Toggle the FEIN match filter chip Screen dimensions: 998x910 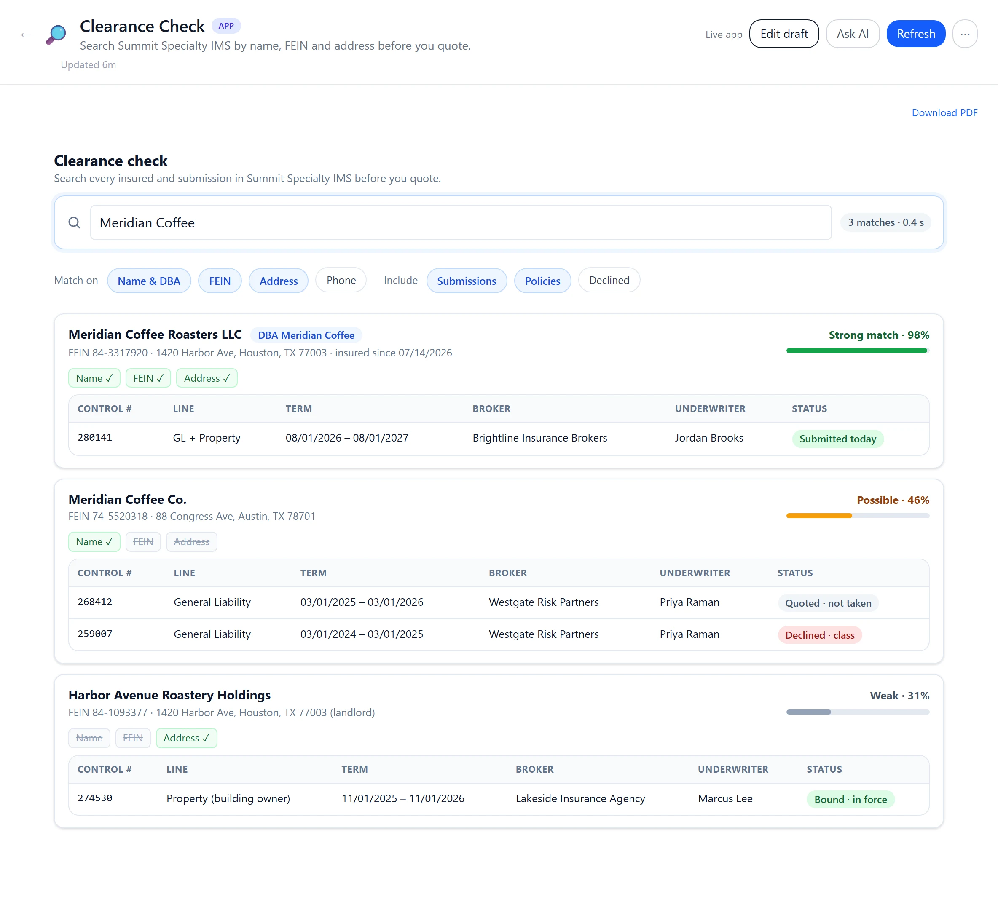[219, 281]
